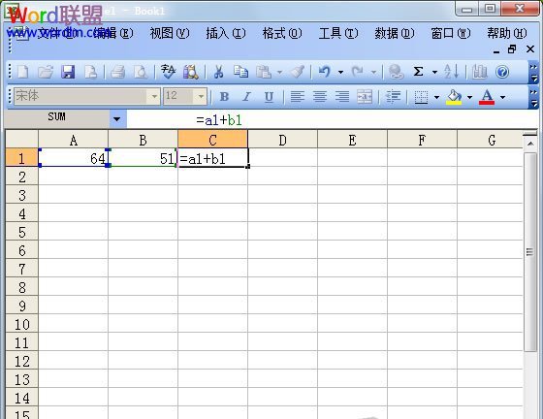Click in the formula bar text
543x419 pixels.
tap(219, 120)
